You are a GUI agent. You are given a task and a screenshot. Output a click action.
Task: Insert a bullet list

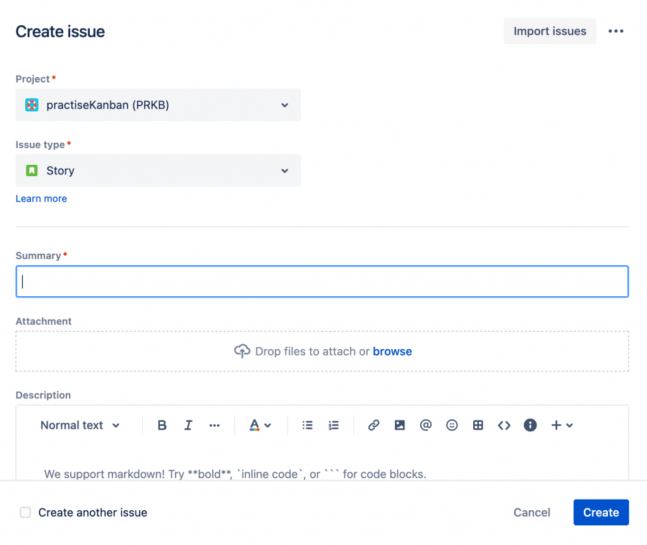point(308,426)
